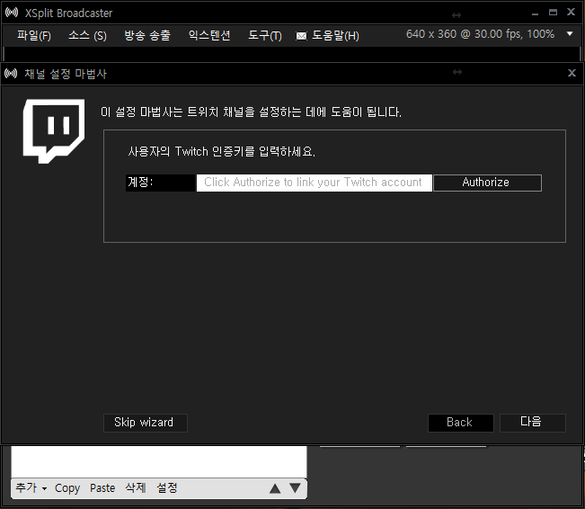This screenshot has width=585, height=509.
Task: Open the 추가 dropdown in sources panel
Action: [x=31, y=488]
